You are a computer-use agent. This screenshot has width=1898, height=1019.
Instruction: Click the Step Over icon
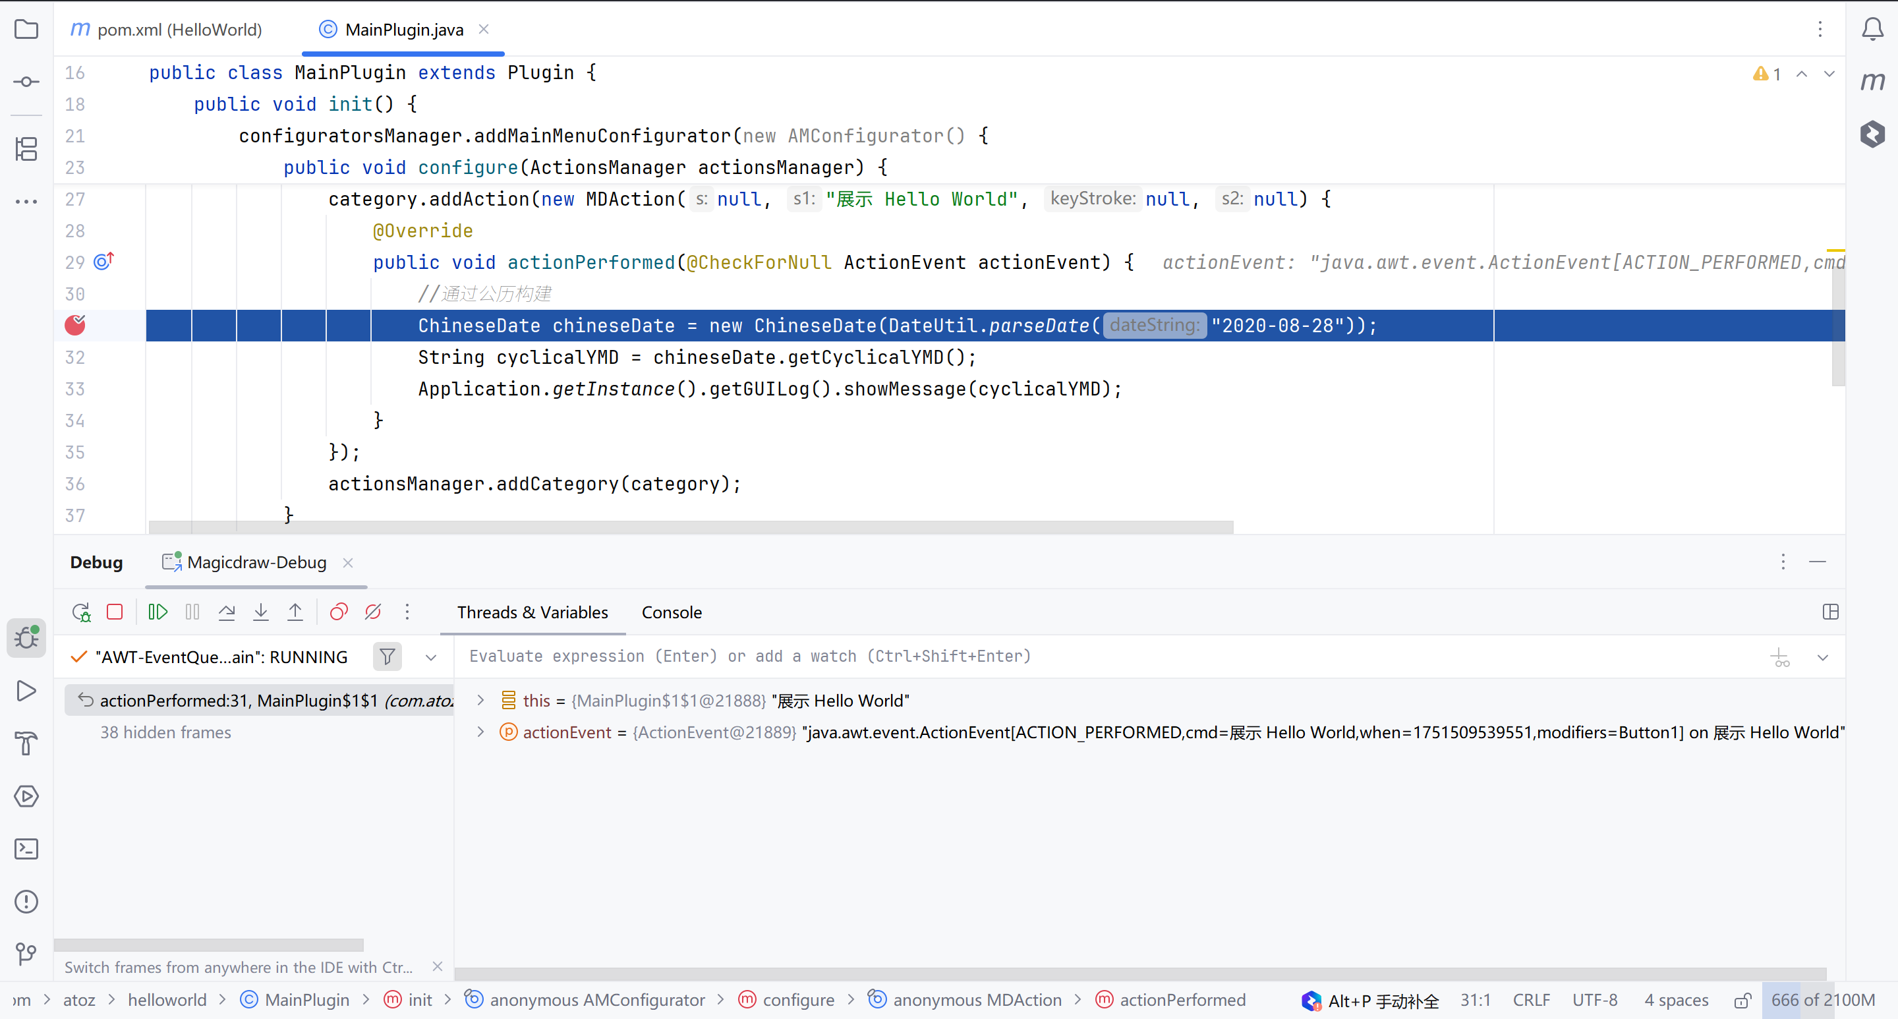(x=227, y=612)
